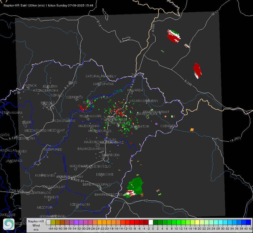Click the blue Hajdú-Bihar county label
Image resolution: width=253 pixels, height=233 pixels.
point(65,163)
